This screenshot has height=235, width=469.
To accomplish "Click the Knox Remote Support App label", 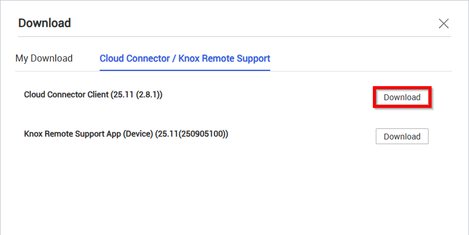I will tap(87, 134).
